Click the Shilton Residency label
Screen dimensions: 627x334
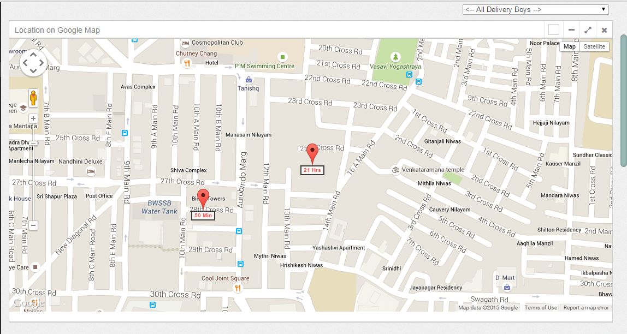pyautogui.click(x=559, y=230)
